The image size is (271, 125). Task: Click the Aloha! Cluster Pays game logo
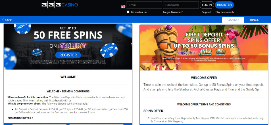[x=205, y=53]
